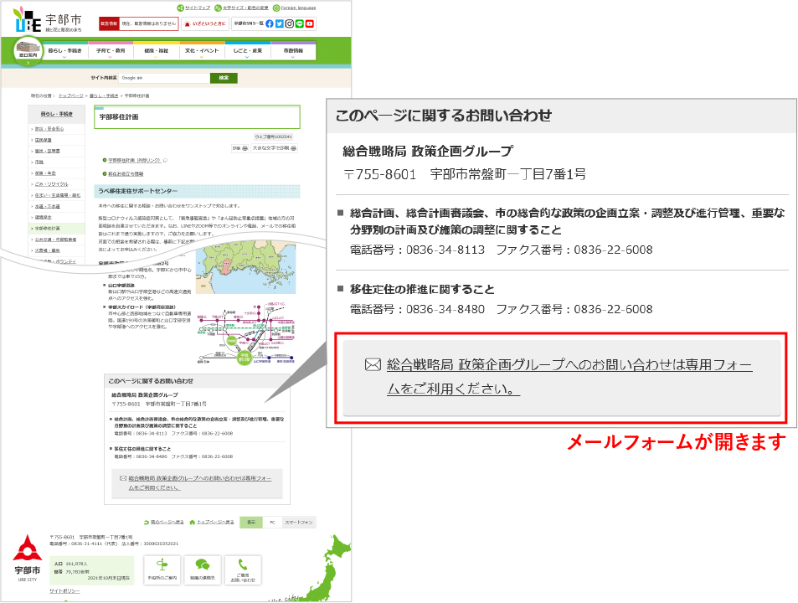Click the envelope icon in the enlarged callout

coord(373,365)
